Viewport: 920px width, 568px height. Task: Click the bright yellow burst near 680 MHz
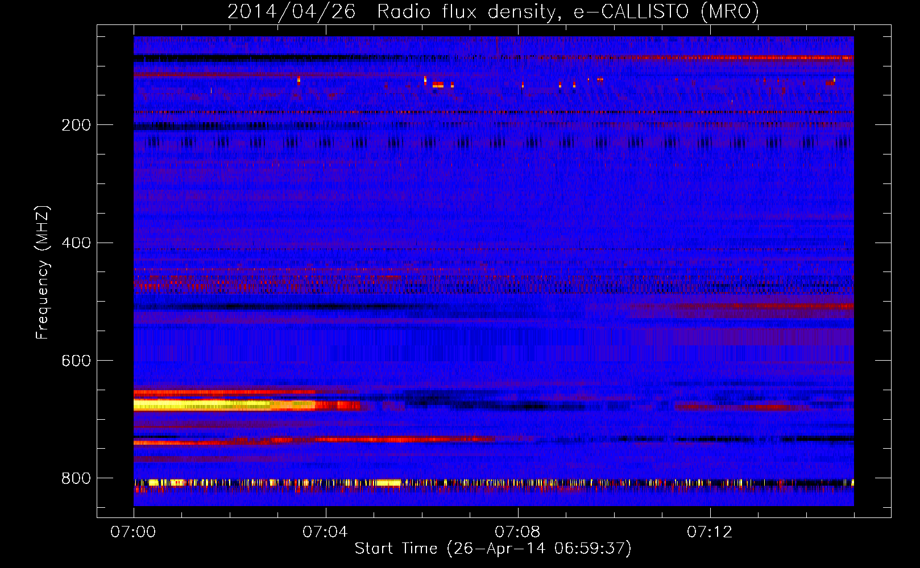tap(225, 405)
